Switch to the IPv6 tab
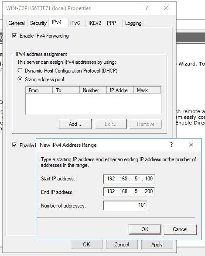The height and width of the screenshot is (256, 205). coord(75,23)
